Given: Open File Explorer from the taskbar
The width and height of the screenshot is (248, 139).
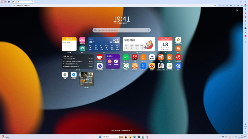Looking at the screenshot, I should pyautogui.click(x=130, y=137).
